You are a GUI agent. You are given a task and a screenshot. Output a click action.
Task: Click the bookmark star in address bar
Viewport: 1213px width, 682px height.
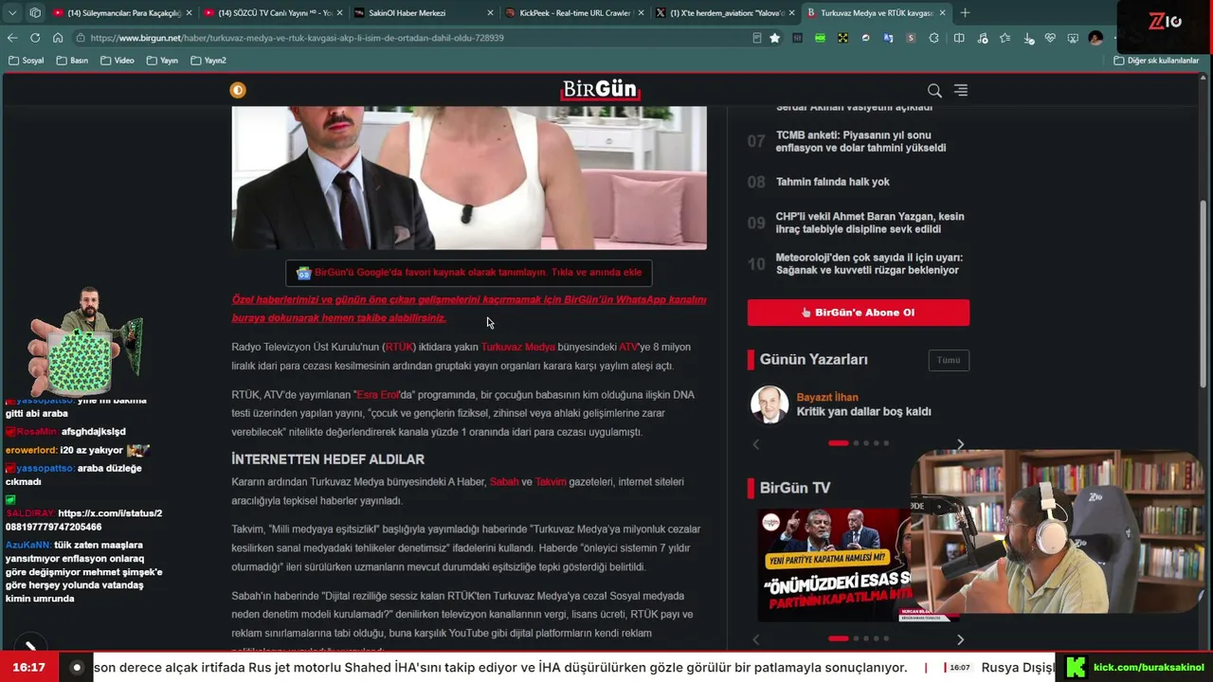pyautogui.click(x=775, y=38)
